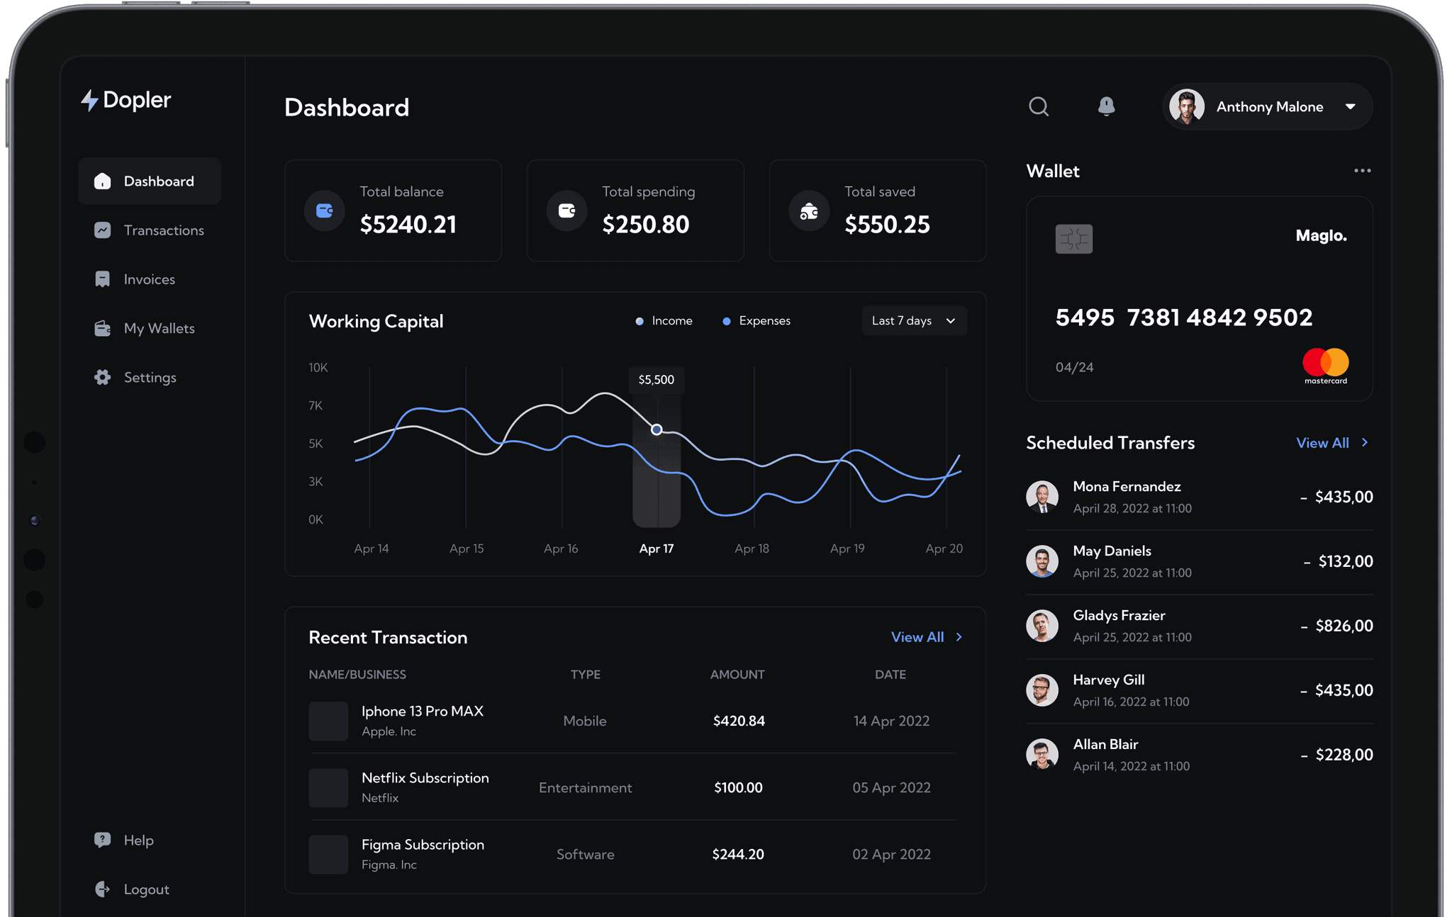Open the search icon in header
Image resolution: width=1452 pixels, height=917 pixels.
[1039, 106]
